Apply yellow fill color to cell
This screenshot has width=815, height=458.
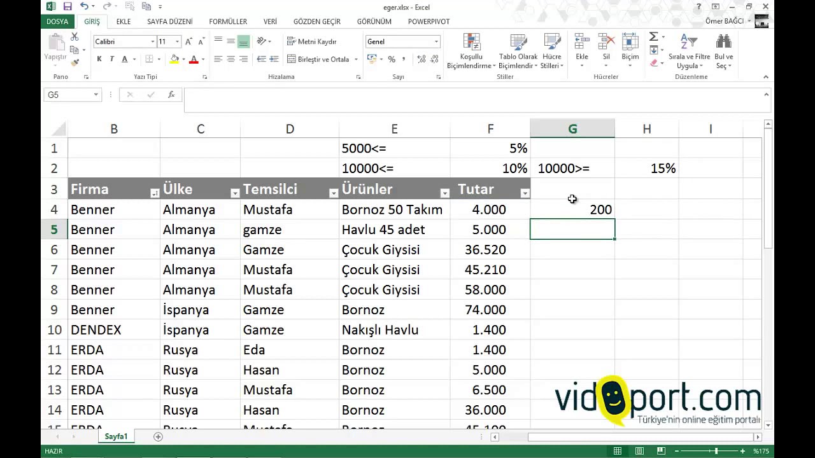click(174, 59)
